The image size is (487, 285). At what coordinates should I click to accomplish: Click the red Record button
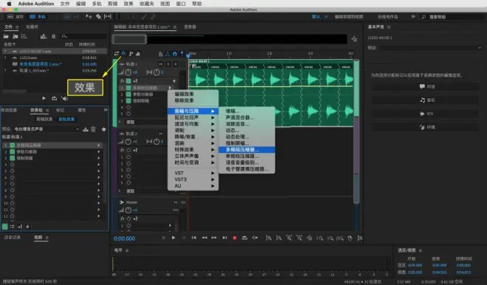coord(235,238)
